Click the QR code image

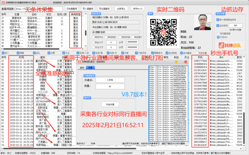click(x=163, y=32)
